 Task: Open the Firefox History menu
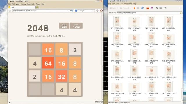point(23,4)
